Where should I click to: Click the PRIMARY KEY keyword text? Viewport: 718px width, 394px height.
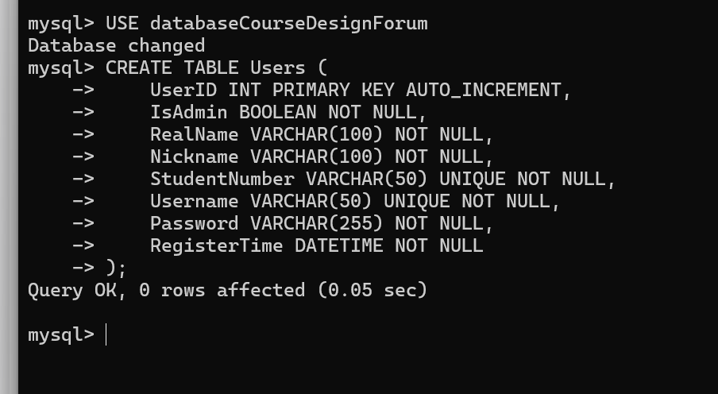coord(334,90)
